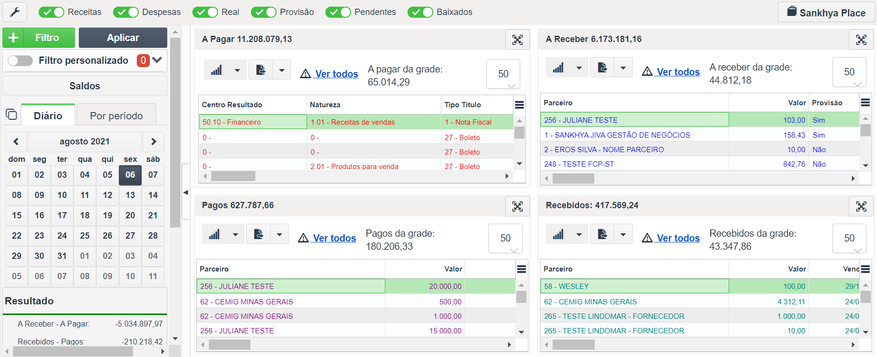Maximize the Recebidos panel
The image size is (877, 357).
click(x=861, y=206)
